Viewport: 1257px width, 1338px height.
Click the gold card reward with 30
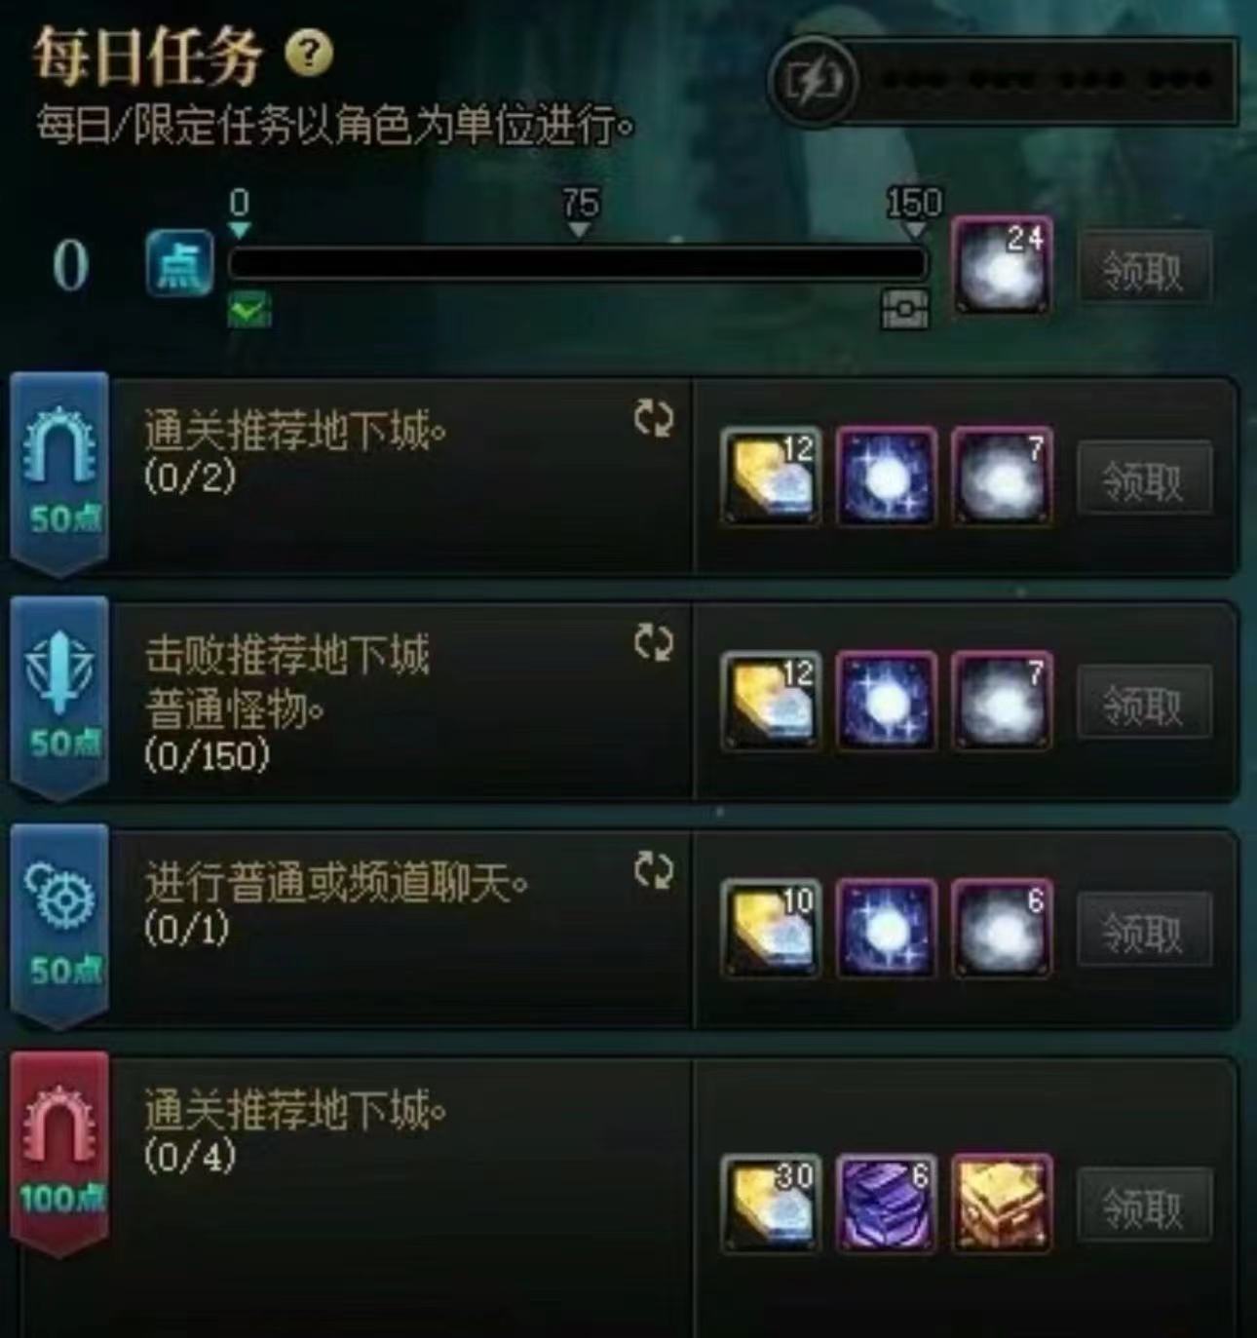771,1204
